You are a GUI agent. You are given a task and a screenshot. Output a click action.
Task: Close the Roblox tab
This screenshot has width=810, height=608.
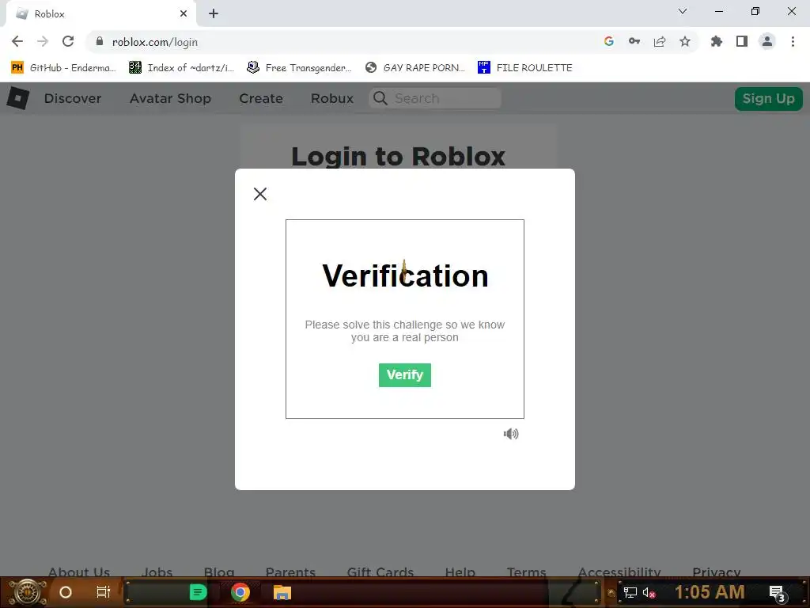click(x=183, y=14)
